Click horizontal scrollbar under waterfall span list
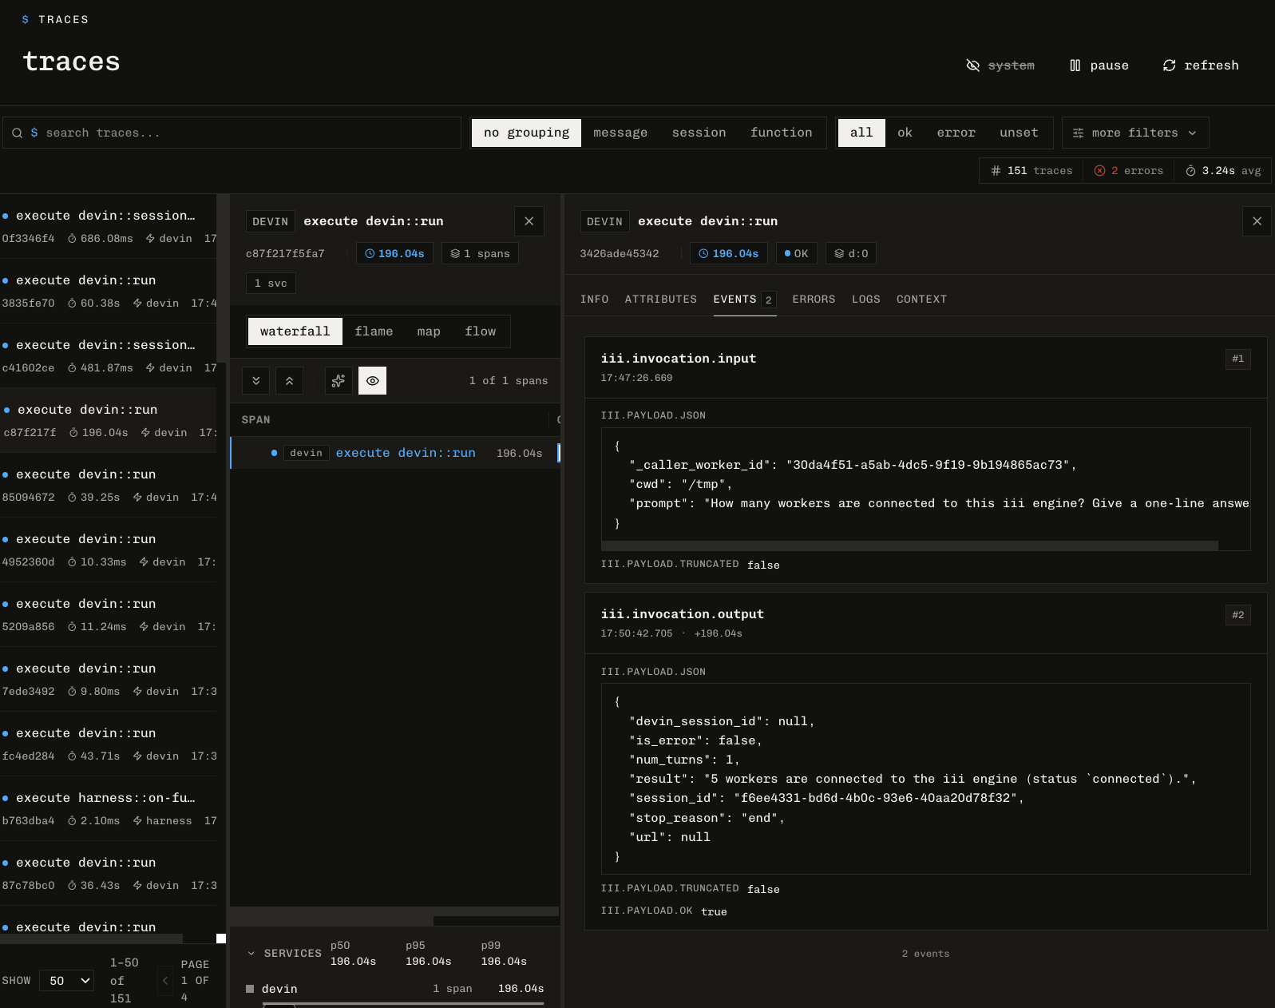The width and height of the screenshot is (1275, 1008). (331, 921)
